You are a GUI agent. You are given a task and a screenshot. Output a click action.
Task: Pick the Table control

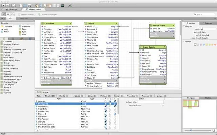tap(23, 29)
